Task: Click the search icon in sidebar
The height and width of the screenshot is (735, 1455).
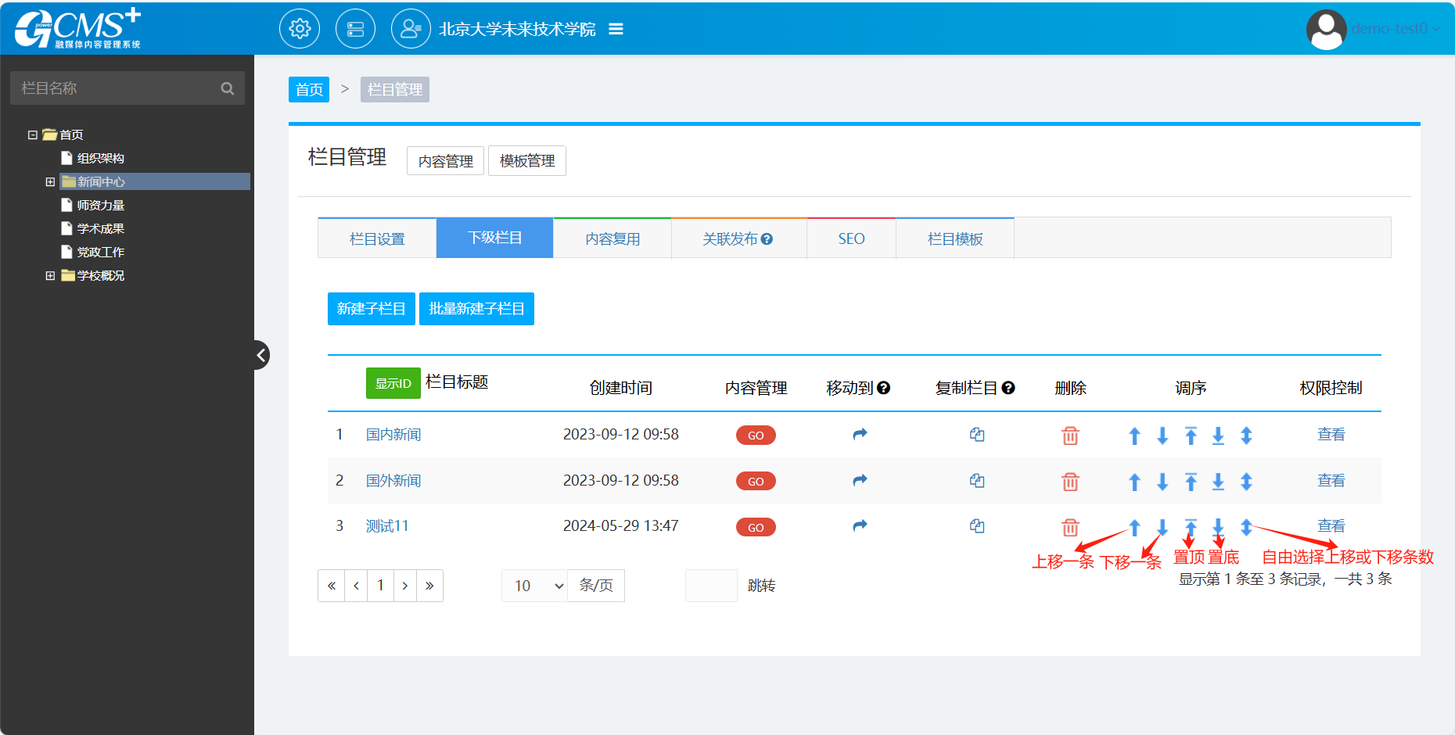Action: pyautogui.click(x=228, y=88)
